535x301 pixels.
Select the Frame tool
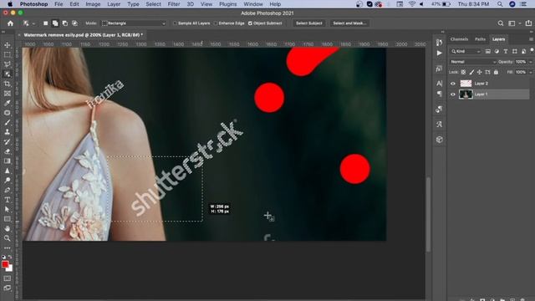click(x=8, y=93)
